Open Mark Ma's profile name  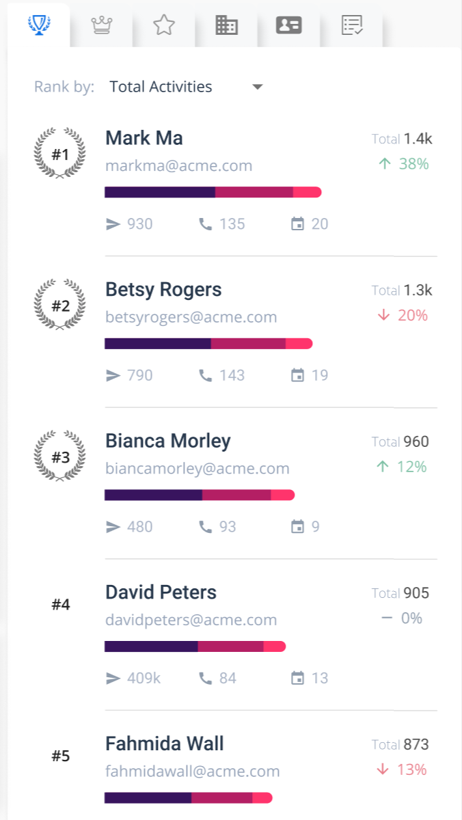pos(144,138)
